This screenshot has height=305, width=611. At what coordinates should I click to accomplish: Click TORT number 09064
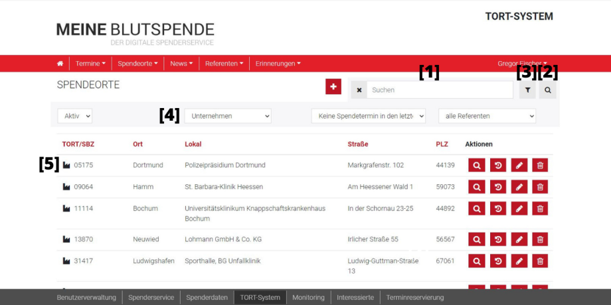(x=84, y=187)
